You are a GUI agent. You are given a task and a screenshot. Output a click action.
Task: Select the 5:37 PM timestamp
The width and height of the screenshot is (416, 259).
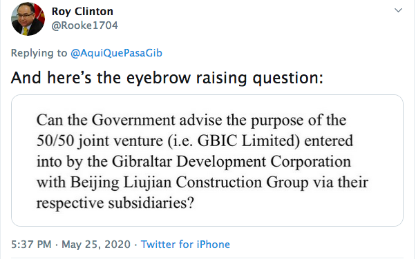[x=31, y=244]
